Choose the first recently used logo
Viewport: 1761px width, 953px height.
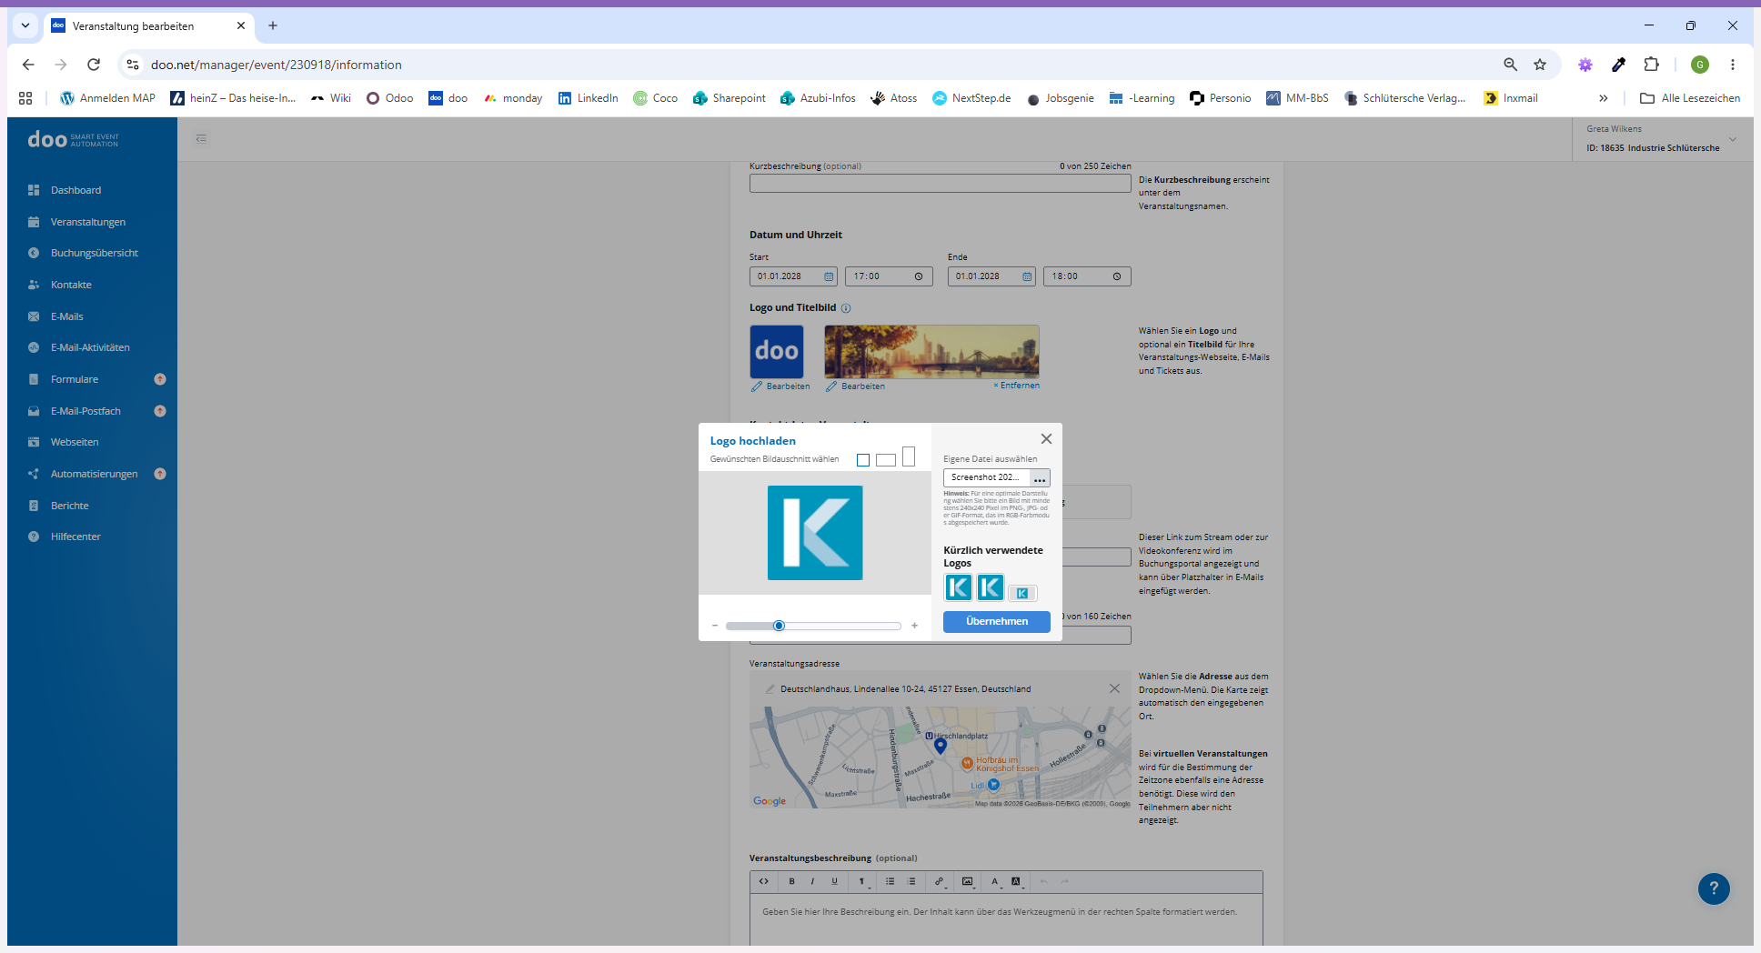(x=959, y=587)
